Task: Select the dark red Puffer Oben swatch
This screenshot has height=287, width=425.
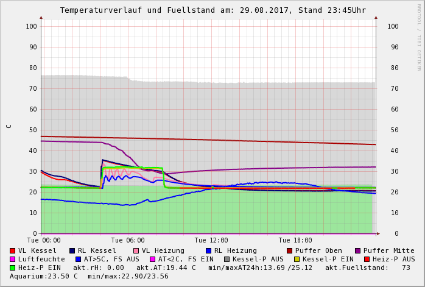Action: [x=290, y=250]
